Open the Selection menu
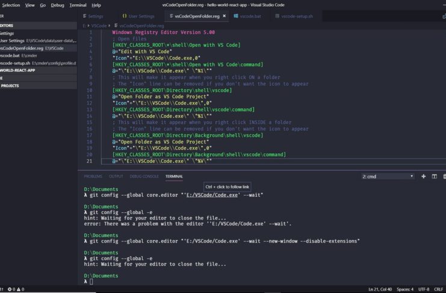Image resolution: width=446 pixels, height=293 pixels. coord(11,5)
